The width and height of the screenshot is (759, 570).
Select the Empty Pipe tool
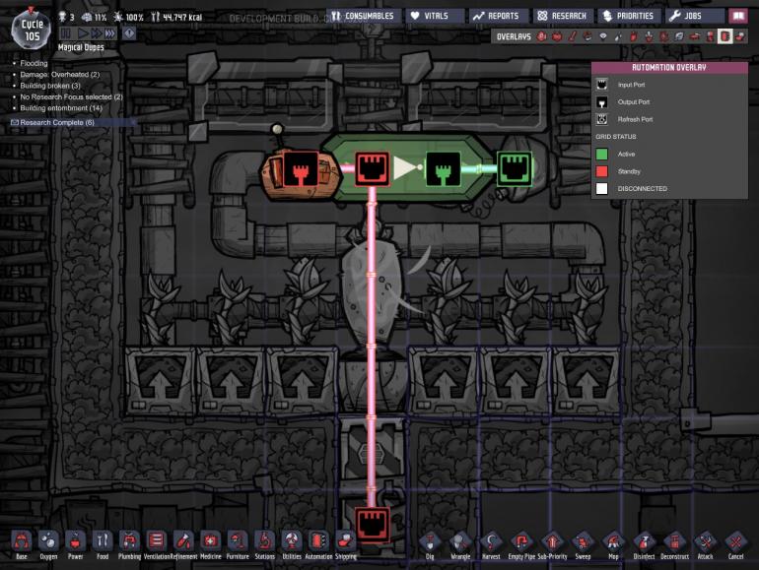click(x=521, y=545)
